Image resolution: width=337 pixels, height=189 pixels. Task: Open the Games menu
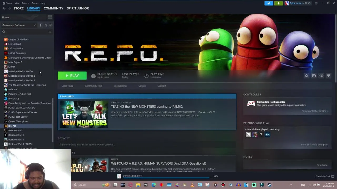point(35,3)
